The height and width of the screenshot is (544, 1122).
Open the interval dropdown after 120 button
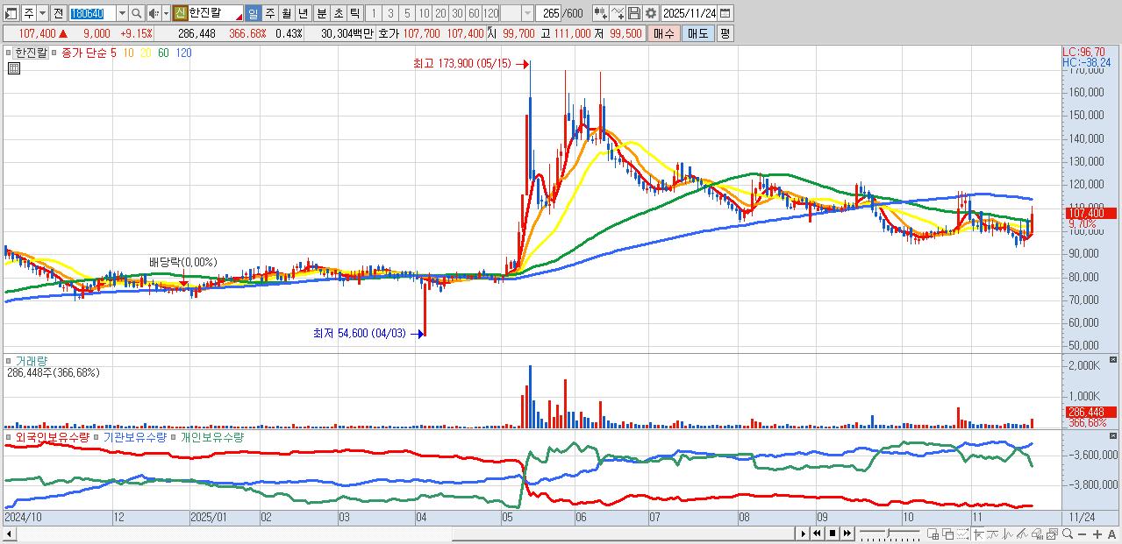click(x=526, y=13)
